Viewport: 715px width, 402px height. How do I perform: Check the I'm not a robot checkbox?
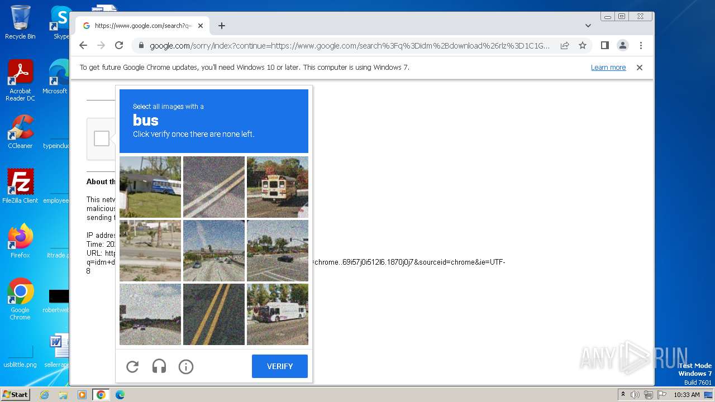click(x=102, y=138)
